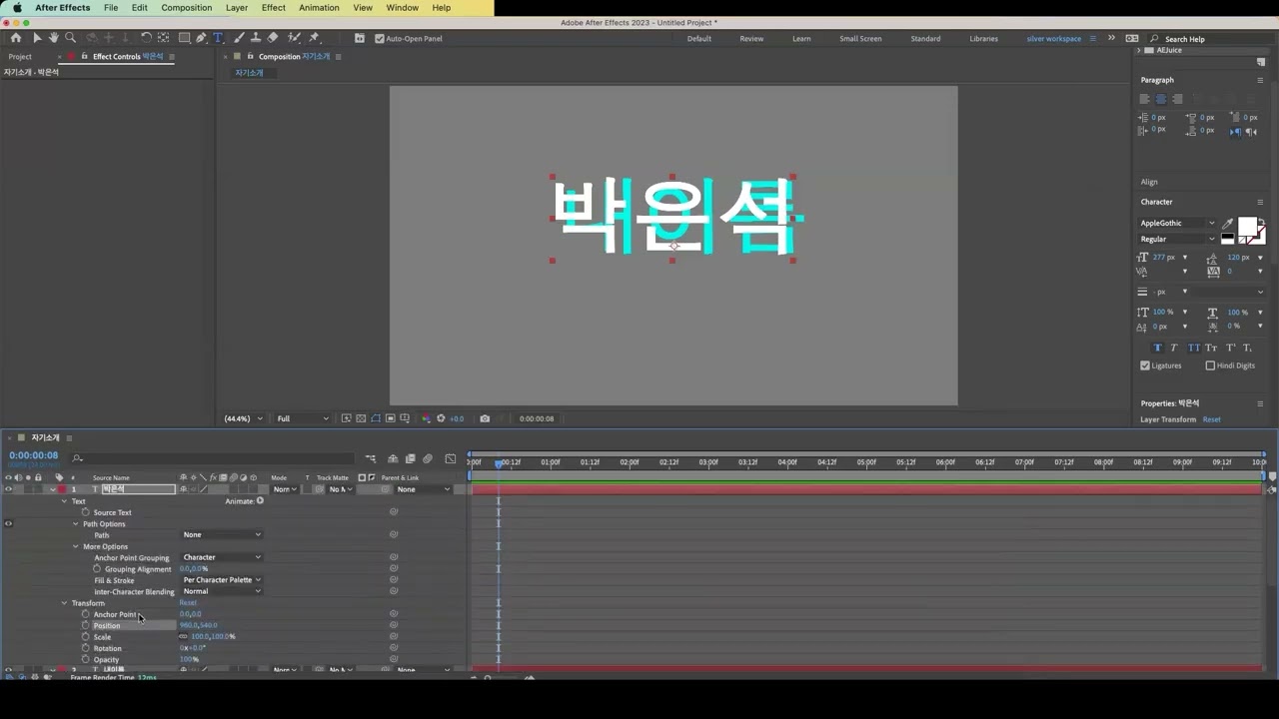
Task: Toggle the Auto-Open Panel checkbox
Action: (x=380, y=38)
